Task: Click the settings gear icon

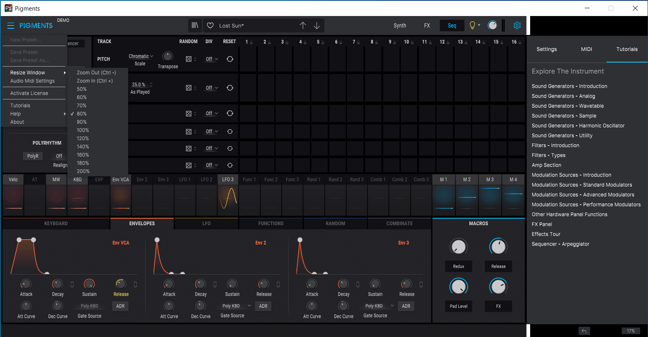Action: [x=517, y=25]
